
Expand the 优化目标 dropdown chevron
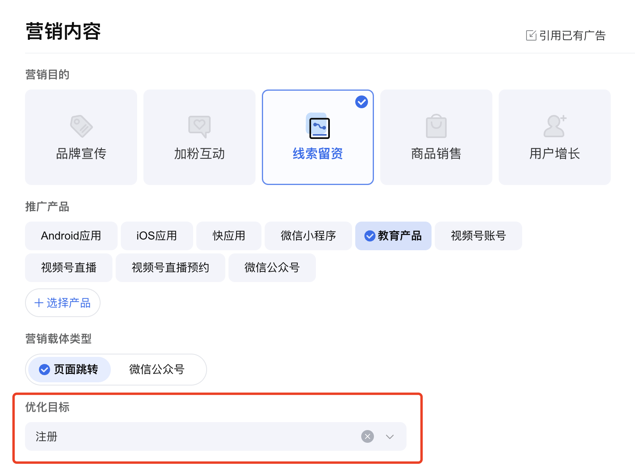point(390,436)
